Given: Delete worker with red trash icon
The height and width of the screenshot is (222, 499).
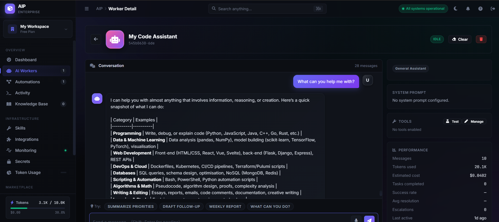Looking at the screenshot, I should click(481, 39).
